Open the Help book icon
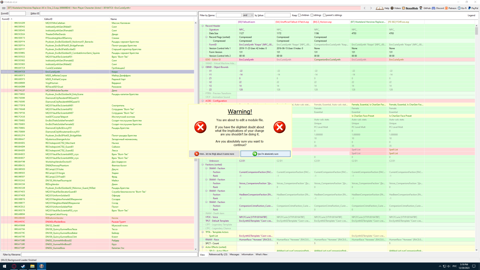The height and width of the screenshot is (270, 480). tap(379, 8)
